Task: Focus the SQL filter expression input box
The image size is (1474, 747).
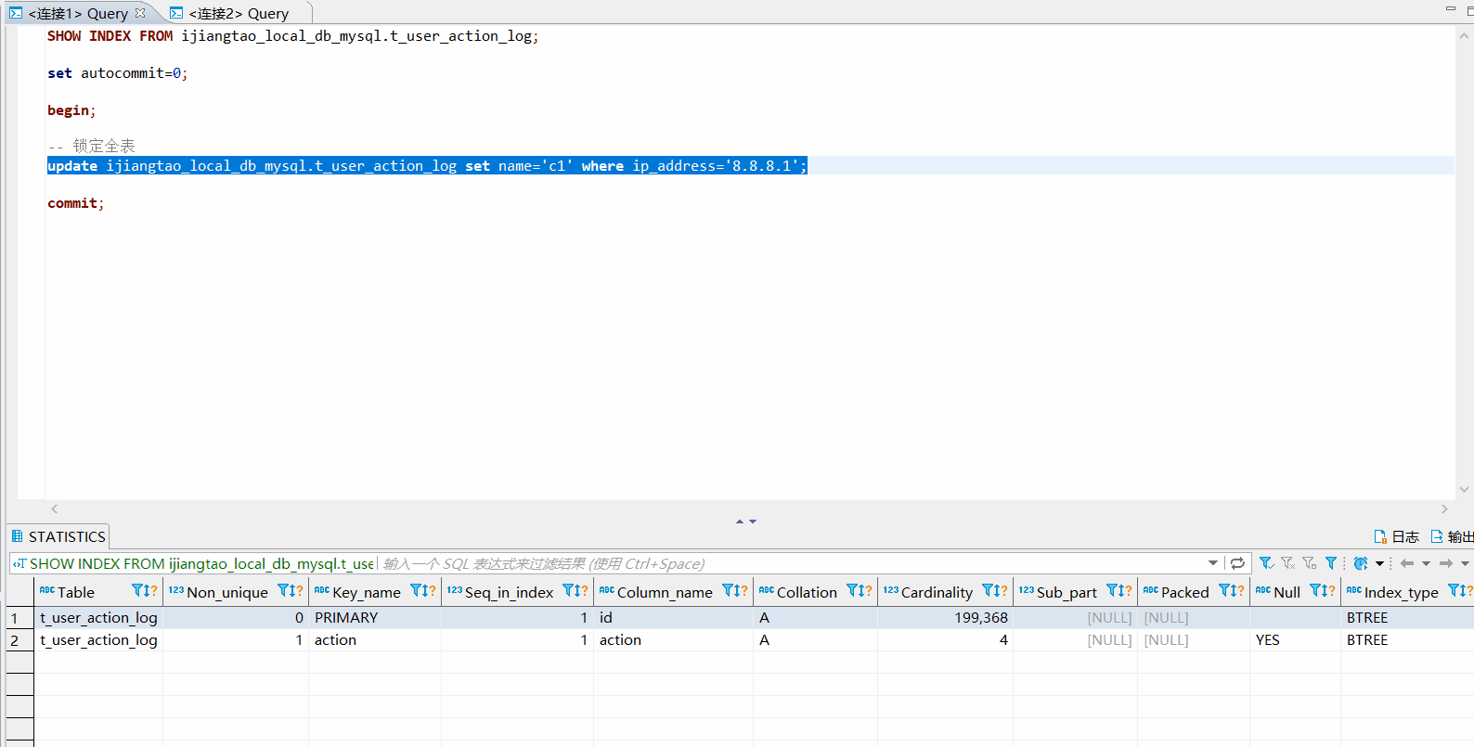Action: click(x=792, y=563)
